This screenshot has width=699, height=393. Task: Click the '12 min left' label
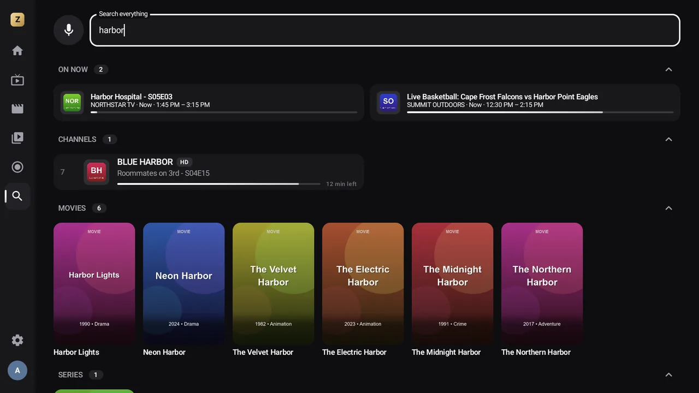[341, 184]
